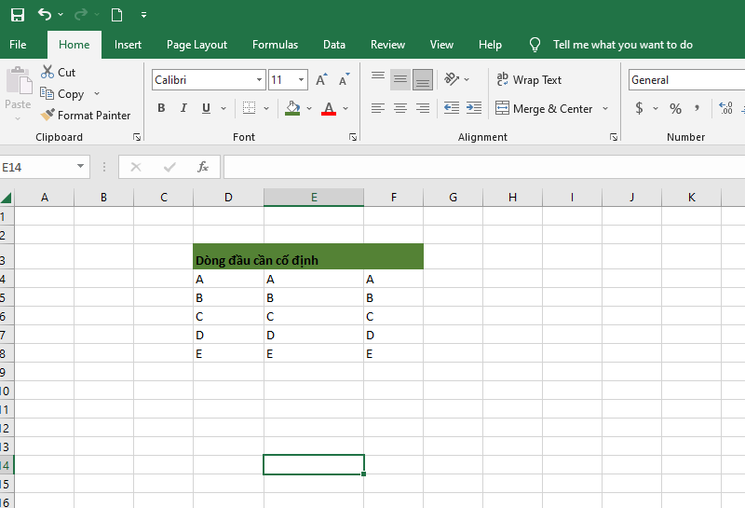Copy the selected cell
Image resolution: width=745 pixels, height=508 pixels.
[x=62, y=94]
